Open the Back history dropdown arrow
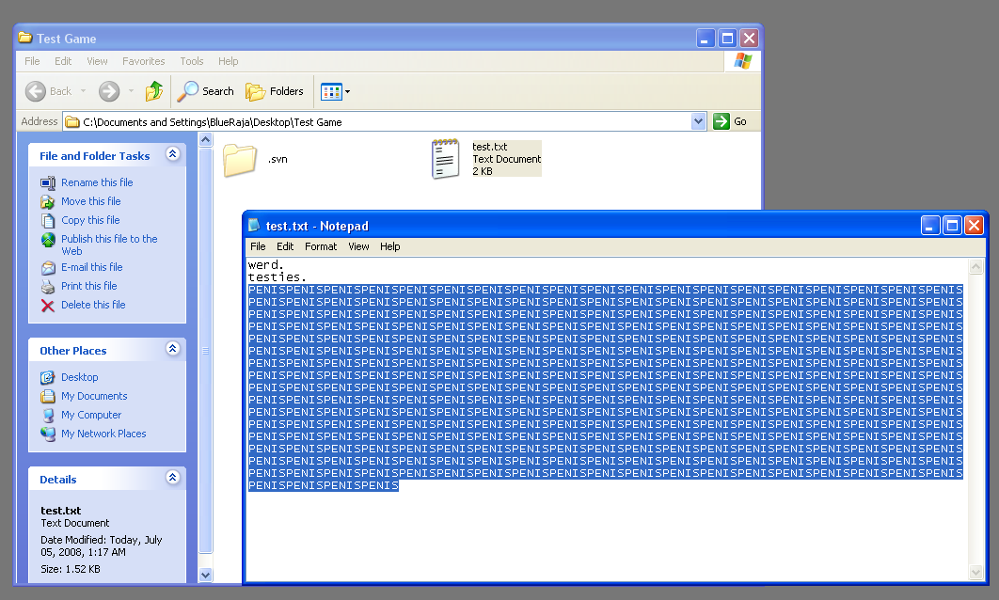The width and height of the screenshot is (999, 600). click(83, 91)
